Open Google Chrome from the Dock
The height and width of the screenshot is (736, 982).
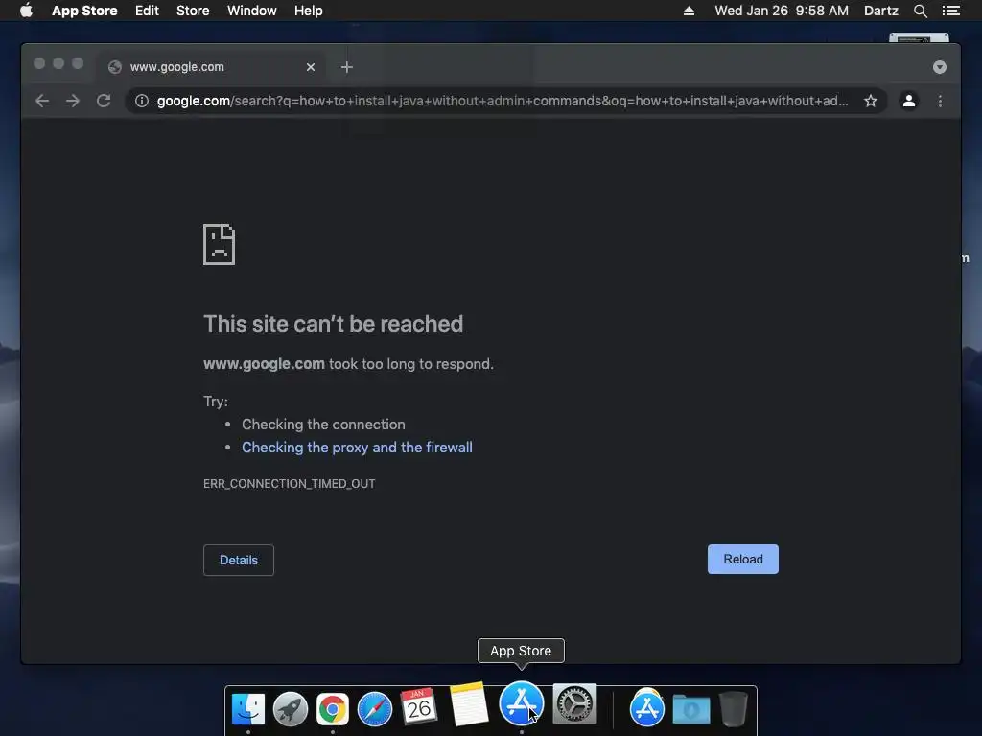point(333,709)
